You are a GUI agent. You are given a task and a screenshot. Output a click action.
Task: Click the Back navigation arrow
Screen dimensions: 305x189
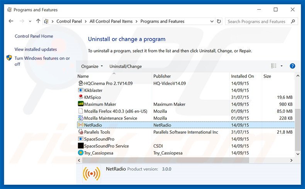coord(11,21)
